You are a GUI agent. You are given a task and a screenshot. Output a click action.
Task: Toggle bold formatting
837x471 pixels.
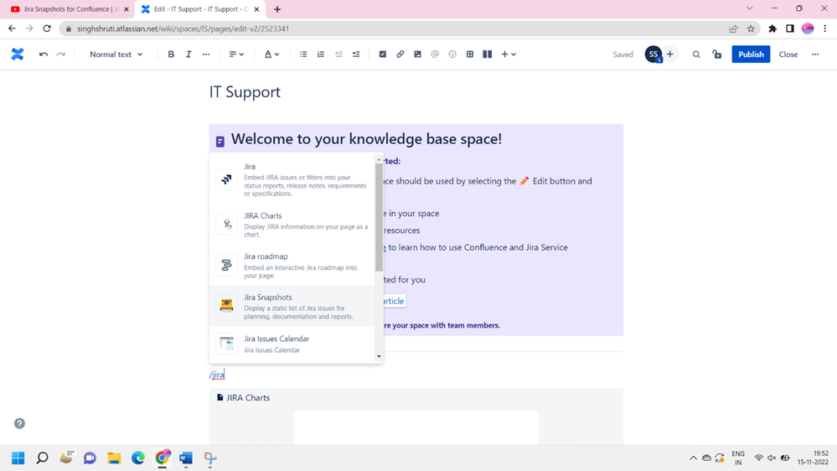pyautogui.click(x=171, y=54)
